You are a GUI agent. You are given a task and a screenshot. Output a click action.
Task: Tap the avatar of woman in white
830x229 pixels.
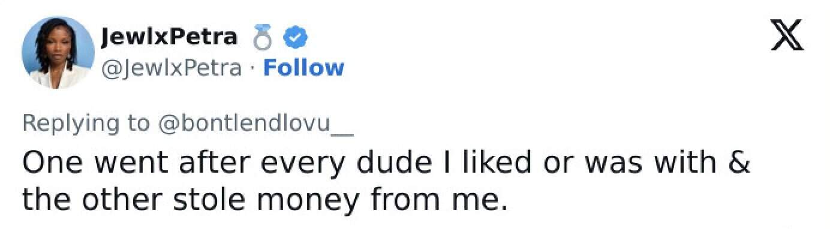tap(57, 53)
